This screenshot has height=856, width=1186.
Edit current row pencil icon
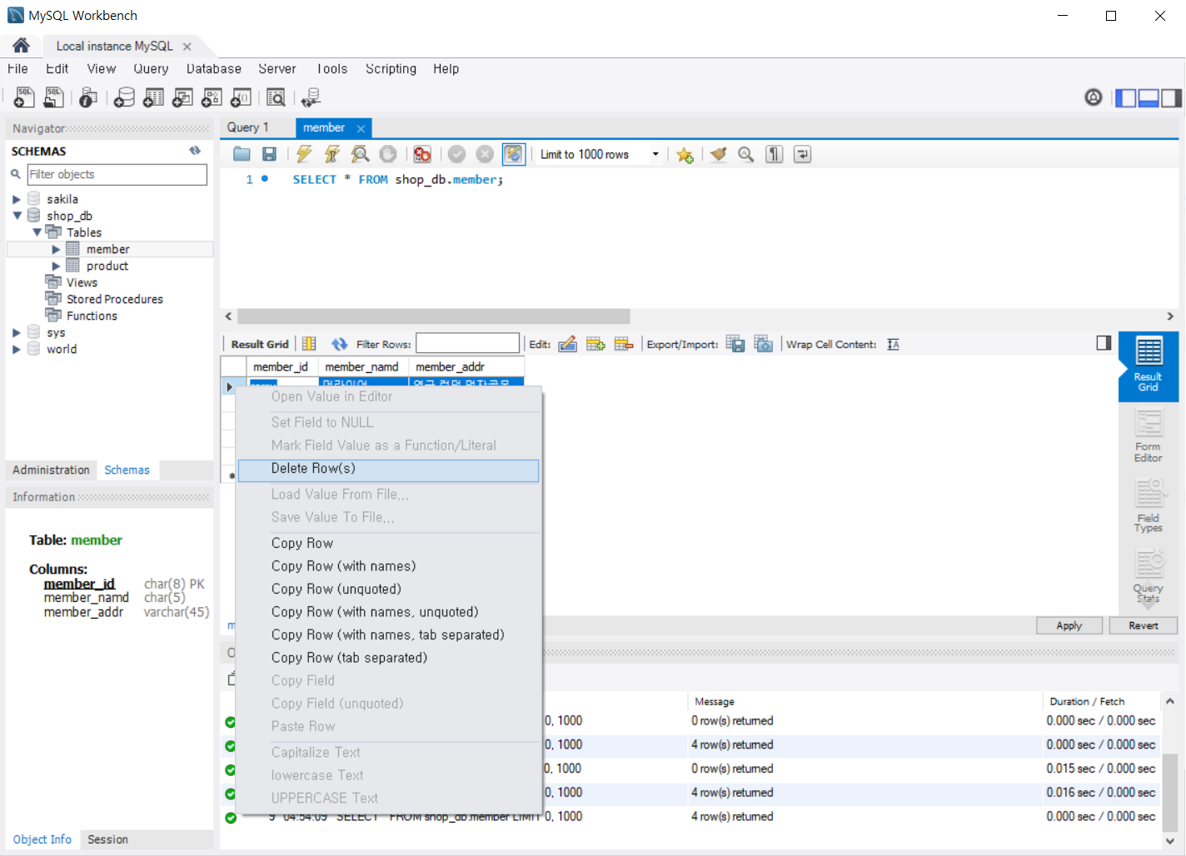pos(568,344)
